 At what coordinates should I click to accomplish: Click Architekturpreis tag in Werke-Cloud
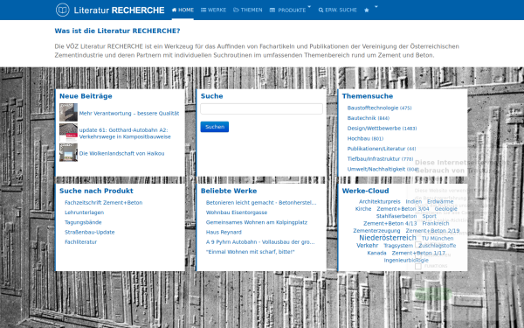[x=380, y=201]
